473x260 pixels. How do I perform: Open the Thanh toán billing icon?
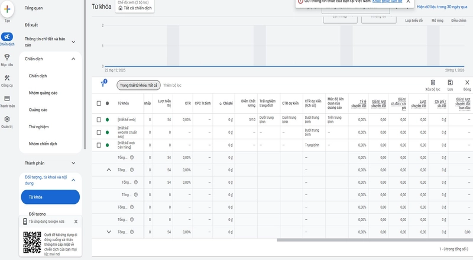click(7, 98)
